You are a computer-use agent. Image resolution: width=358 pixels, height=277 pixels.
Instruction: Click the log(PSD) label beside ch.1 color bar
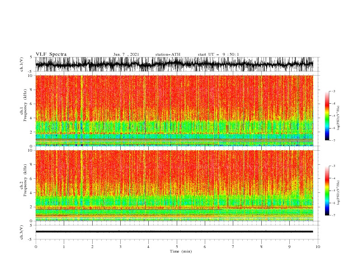339,118
